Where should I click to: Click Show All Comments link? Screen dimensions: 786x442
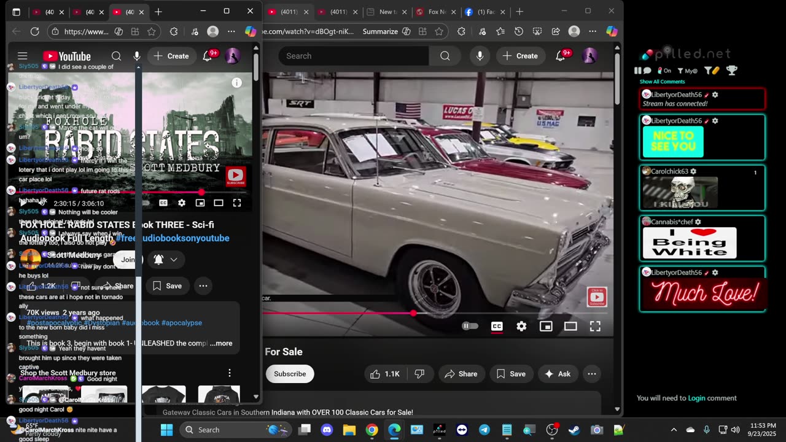[662, 82]
